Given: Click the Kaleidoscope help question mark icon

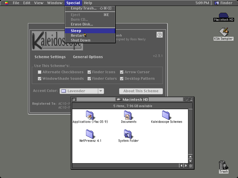Looking at the screenshot, I should click(159, 35).
